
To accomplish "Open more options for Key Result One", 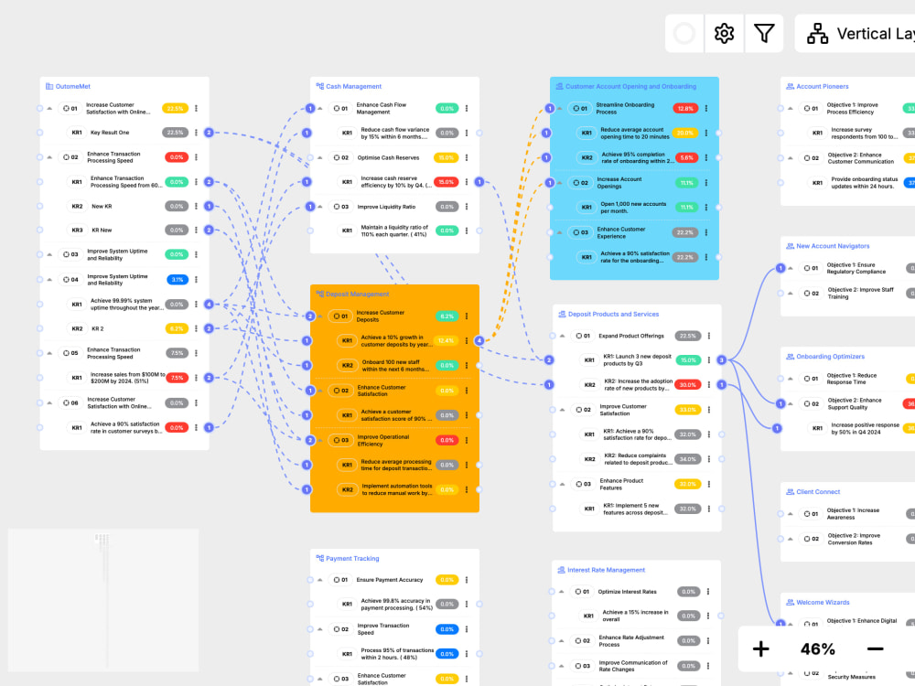I will click(196, 133).
